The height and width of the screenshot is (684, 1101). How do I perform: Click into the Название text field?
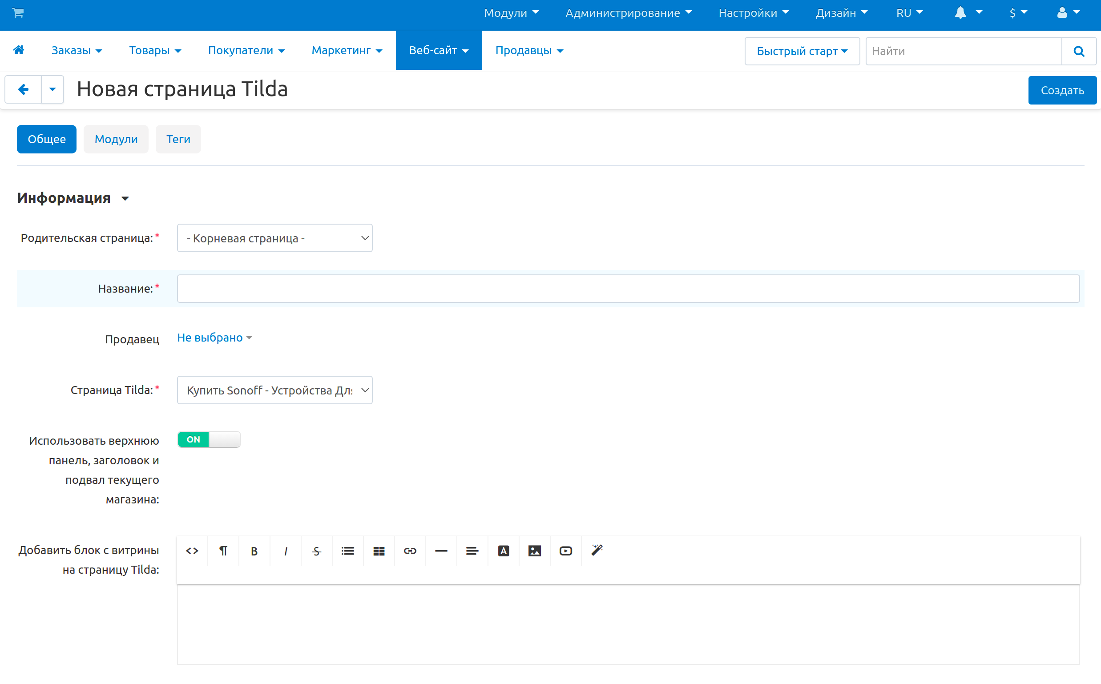[x=628, y=289]
